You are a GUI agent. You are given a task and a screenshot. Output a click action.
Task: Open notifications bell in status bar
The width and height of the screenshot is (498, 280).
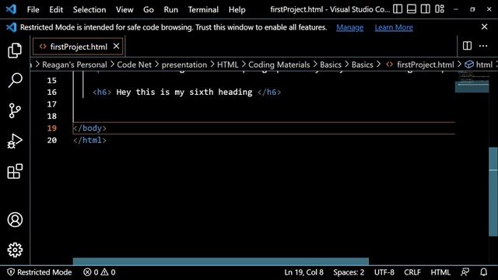(x=483, y=272)
